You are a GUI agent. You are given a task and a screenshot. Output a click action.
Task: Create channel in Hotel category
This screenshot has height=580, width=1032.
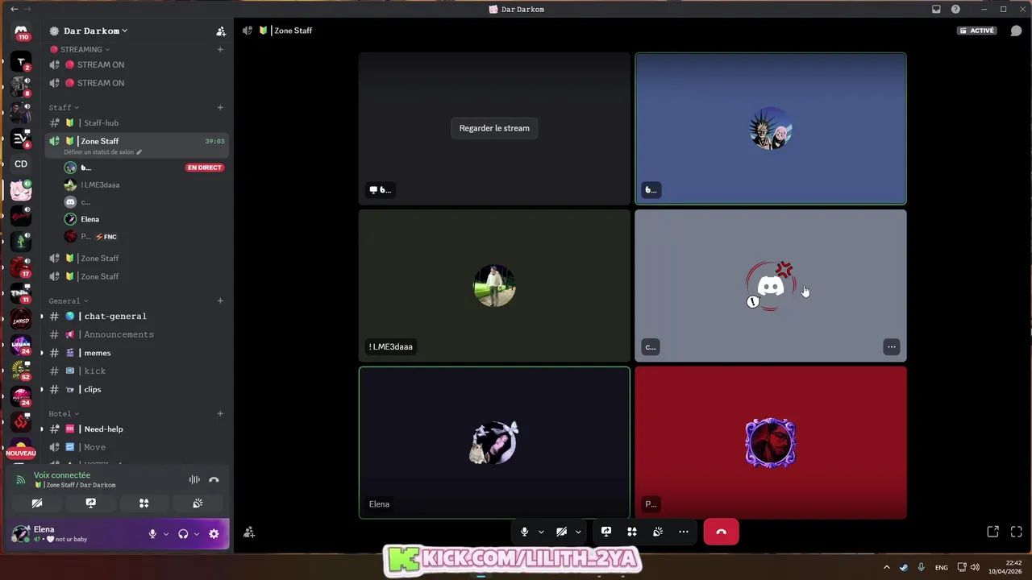coord(220,413)
